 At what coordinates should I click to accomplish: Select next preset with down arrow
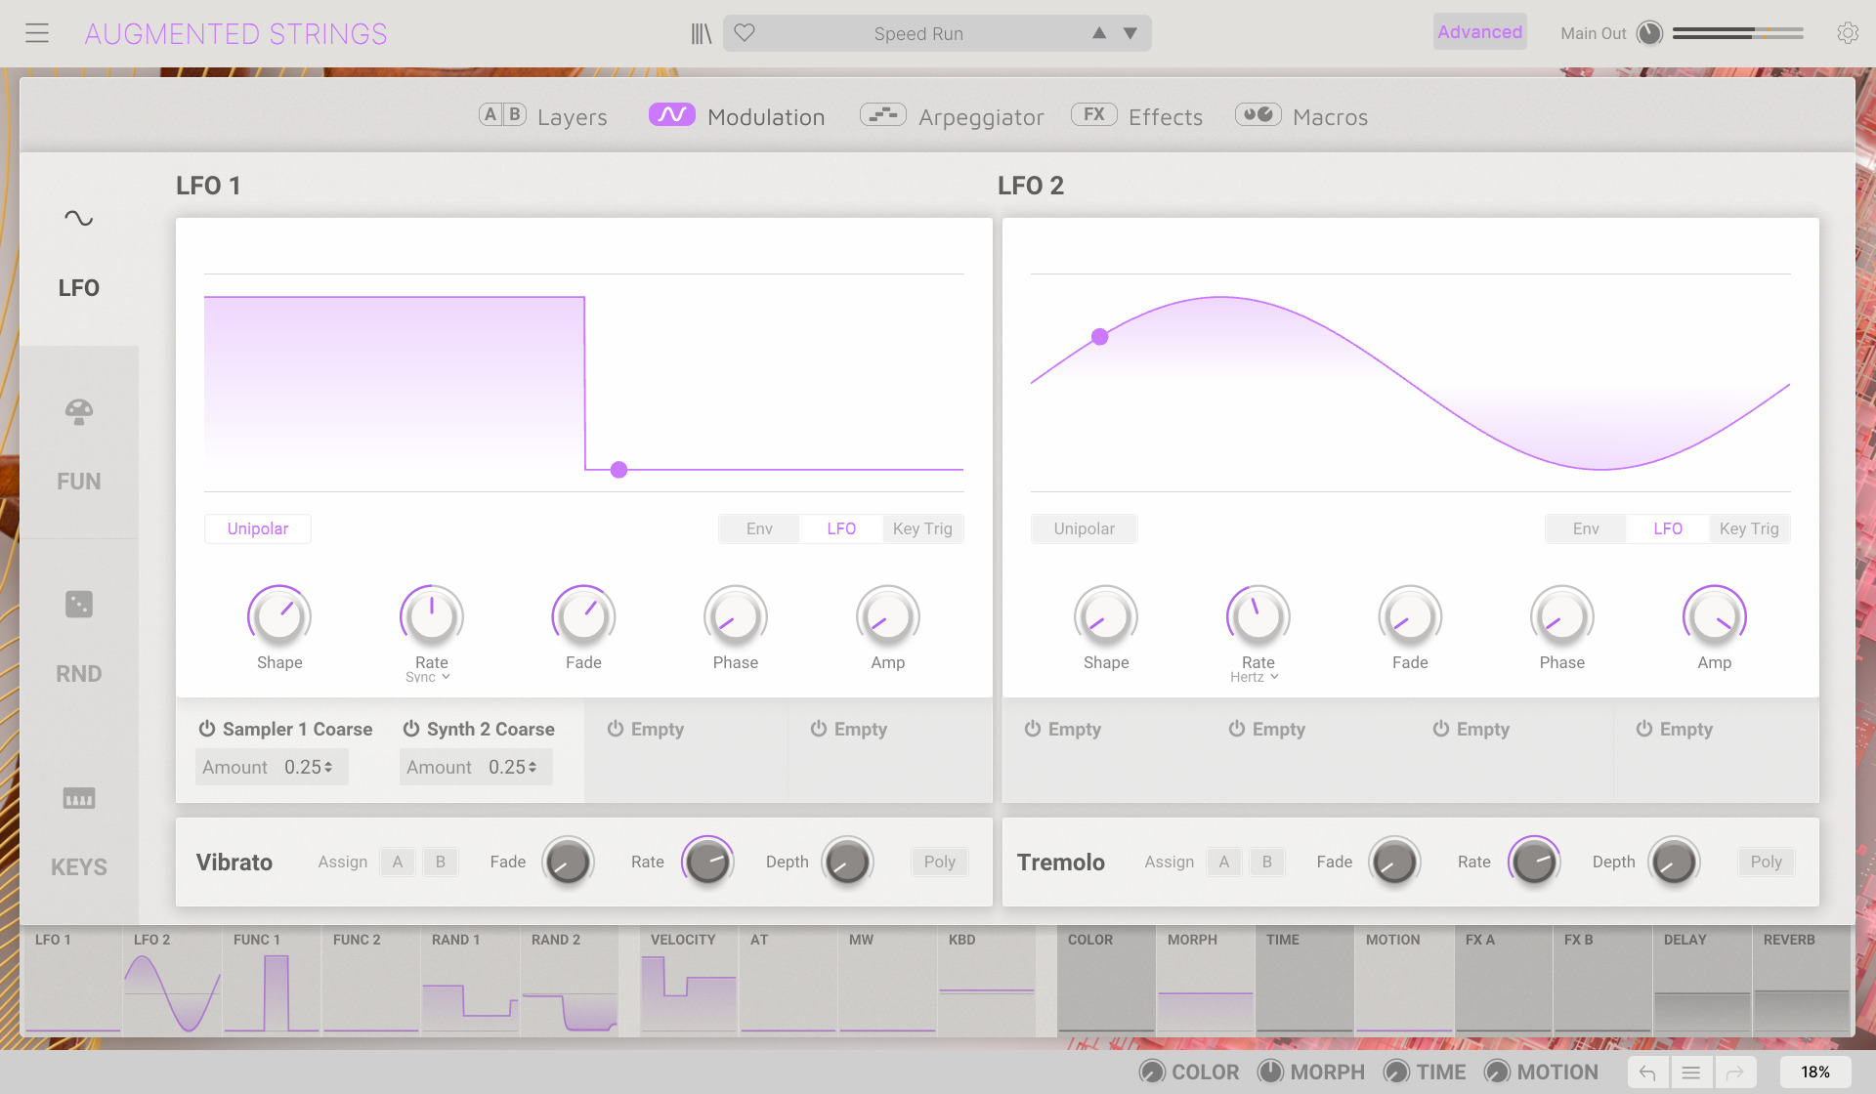pos(1130,33)
